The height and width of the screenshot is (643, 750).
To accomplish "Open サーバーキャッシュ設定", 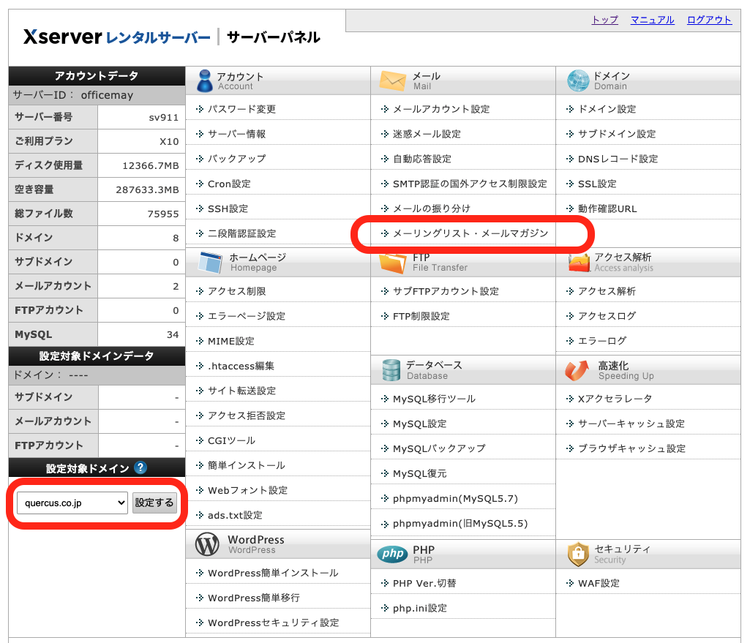I will coord(631,424).
